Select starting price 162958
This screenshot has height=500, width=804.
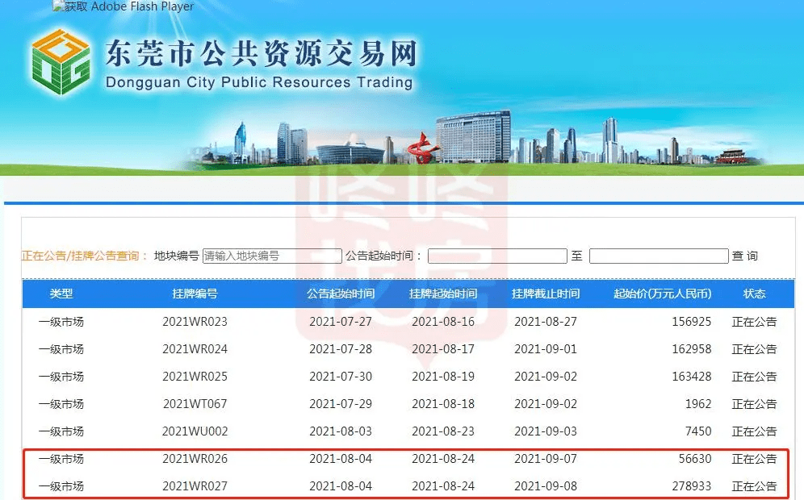click(692, 349)
